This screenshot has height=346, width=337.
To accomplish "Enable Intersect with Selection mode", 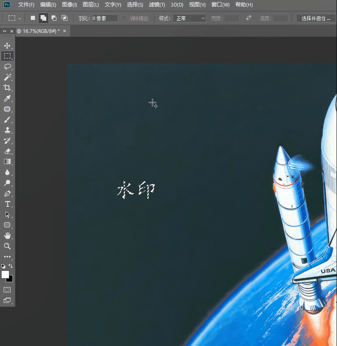I will pos(65,18).
